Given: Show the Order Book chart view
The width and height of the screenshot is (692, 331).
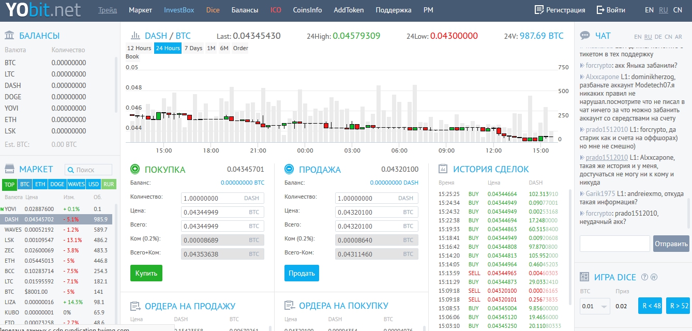Looking at the screenshot, I should pyautogui.click(x=240, y=48).
